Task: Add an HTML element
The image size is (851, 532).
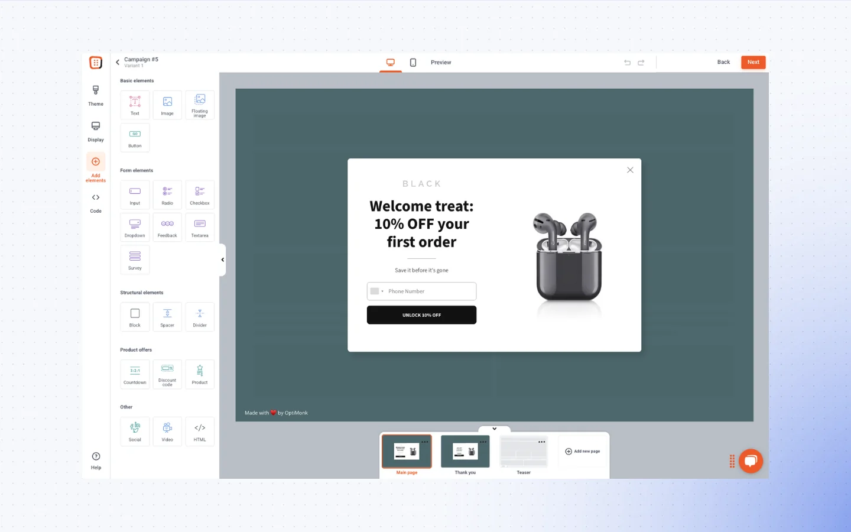Action: 200,432
